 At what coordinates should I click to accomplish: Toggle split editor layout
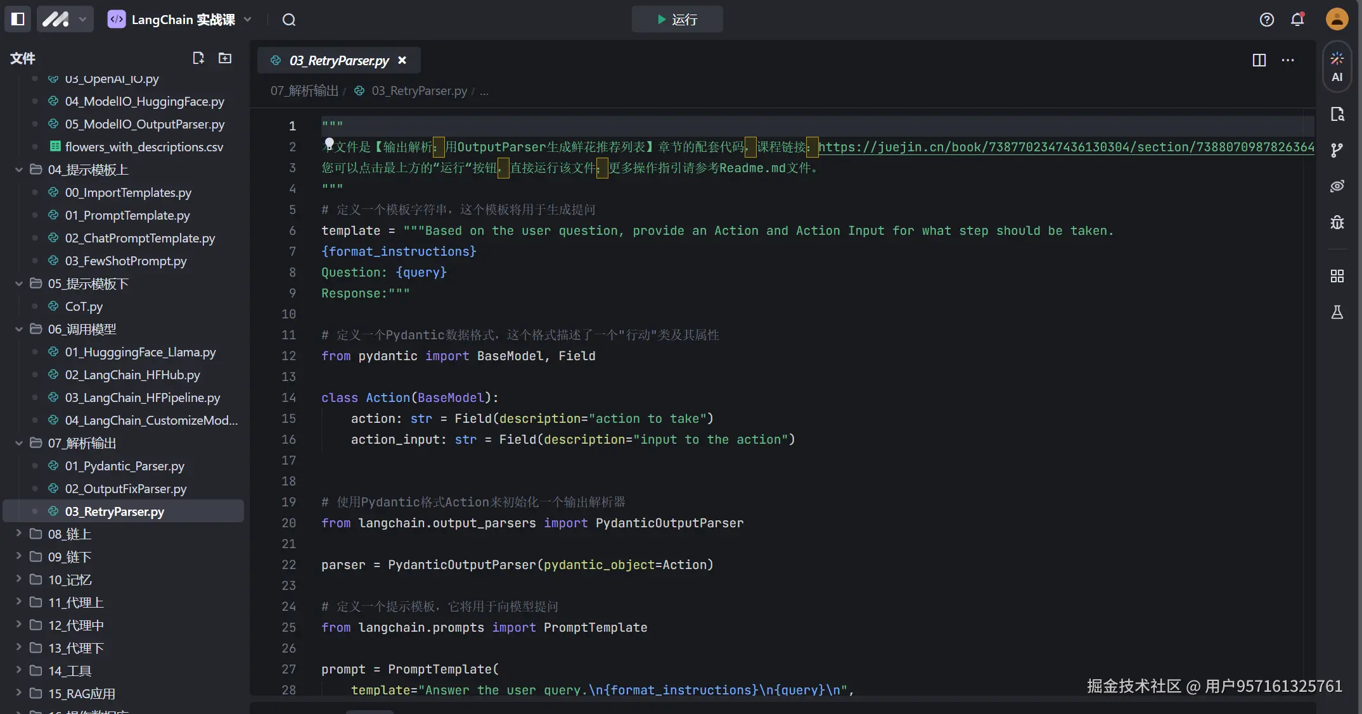pyautogui.click(x=1259, y=60)
